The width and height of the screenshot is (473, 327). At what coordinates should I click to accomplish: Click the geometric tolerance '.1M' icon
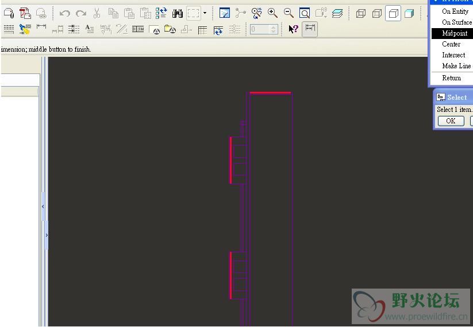click(138, 29)
